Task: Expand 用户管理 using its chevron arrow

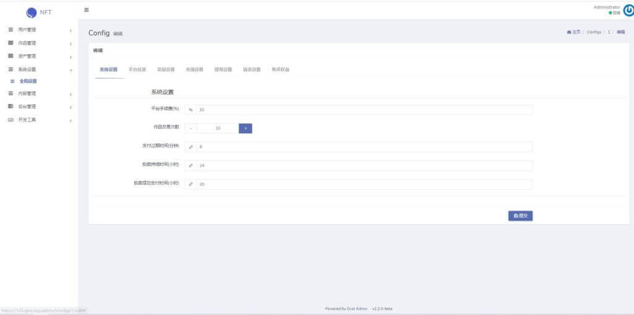Action: (71, 30)
